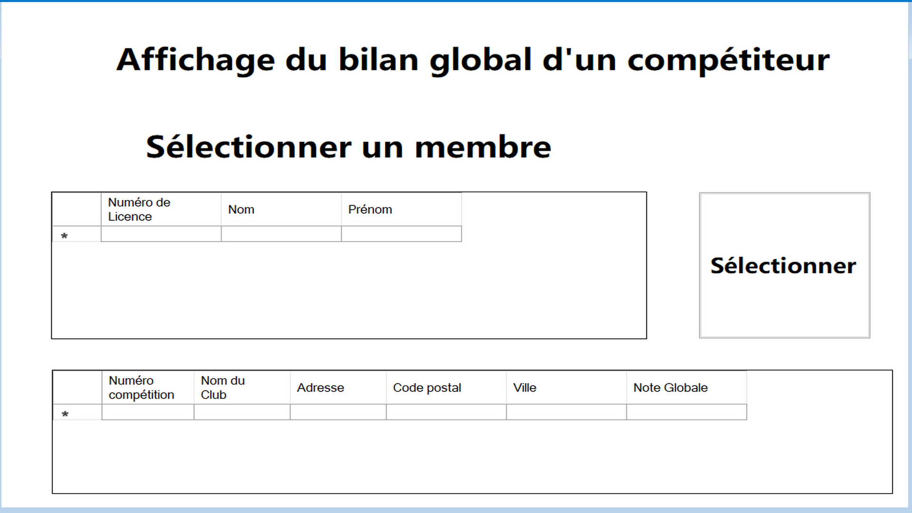912x513 pixels.
Task: Click the Numéro compétition column header
Action: tap(147, 388)
